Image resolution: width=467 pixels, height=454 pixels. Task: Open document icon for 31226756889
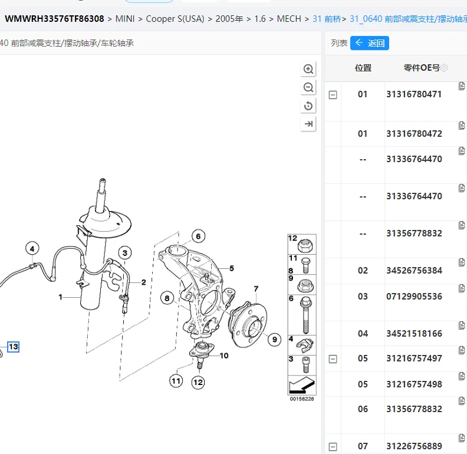[462, 438]
